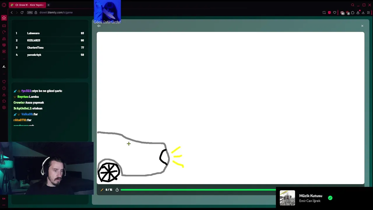The width and height of the screenshot is (373, 210).
Task: Open the Twitch sidebar icon
Action: [x=4, y=45]
